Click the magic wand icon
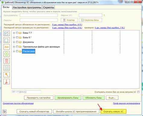 pyautogui.click(x=7, y=75)
